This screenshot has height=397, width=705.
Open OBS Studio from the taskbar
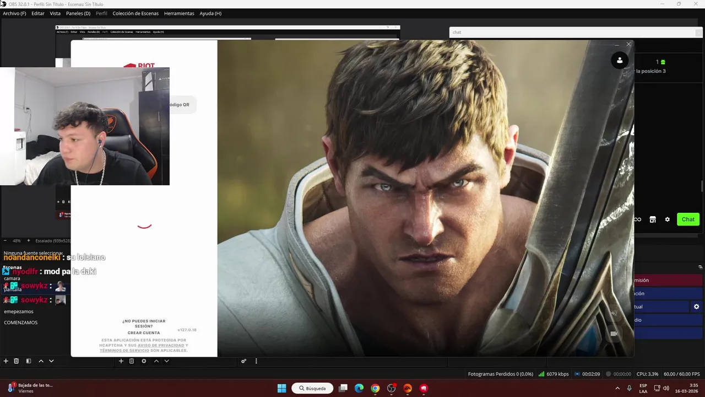click(x=392, y=388)
